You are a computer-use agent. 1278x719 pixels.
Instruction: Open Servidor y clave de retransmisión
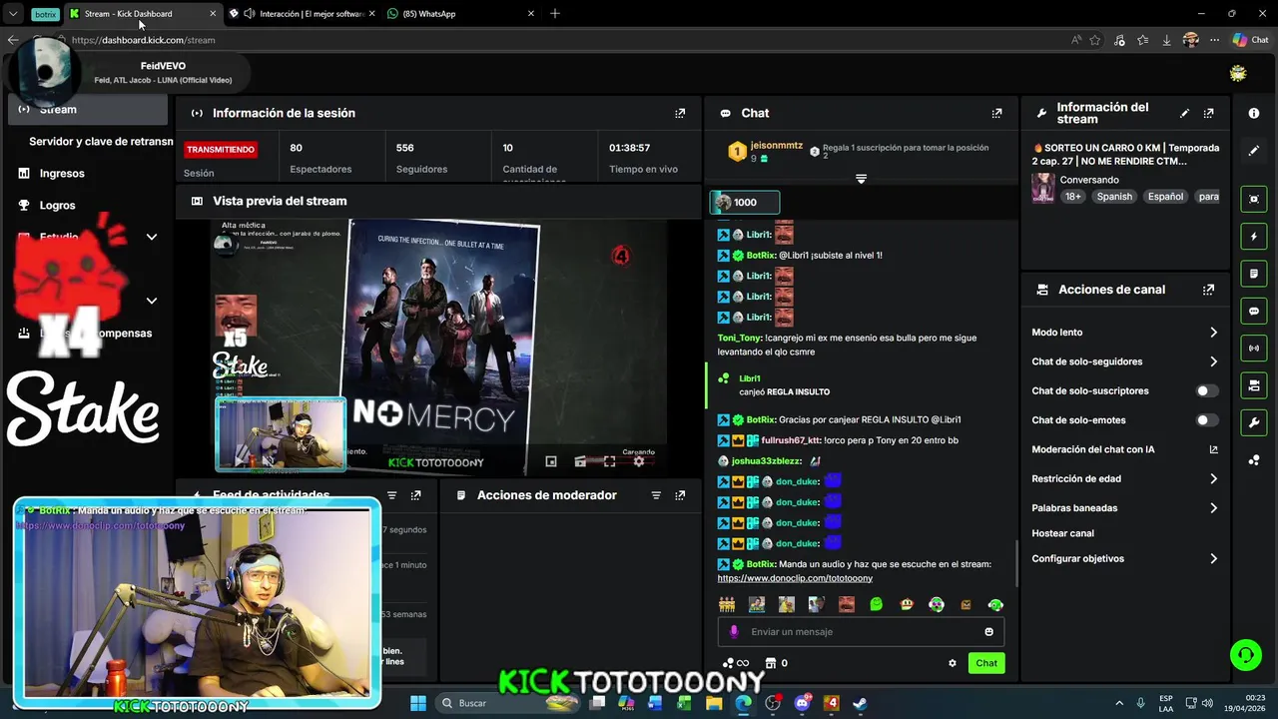pyautogui.click(x=100, y=142)
